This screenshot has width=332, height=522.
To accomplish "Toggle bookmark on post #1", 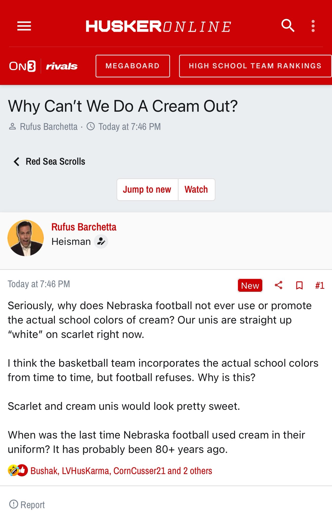I will click(x=299, y=285).
